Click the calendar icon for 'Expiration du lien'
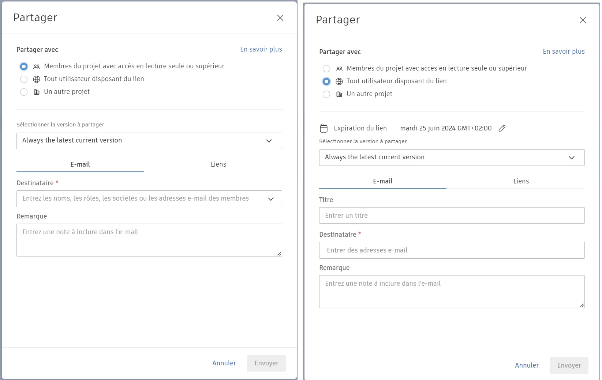Image resolution: width=602 pixels, height=380 pixels. click(324, 128)
